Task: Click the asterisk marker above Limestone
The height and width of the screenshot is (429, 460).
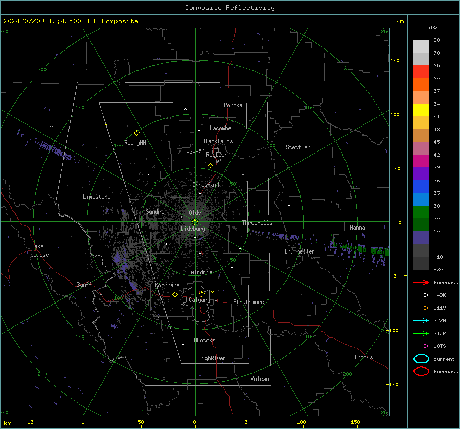Action: (x=97, y=192)
